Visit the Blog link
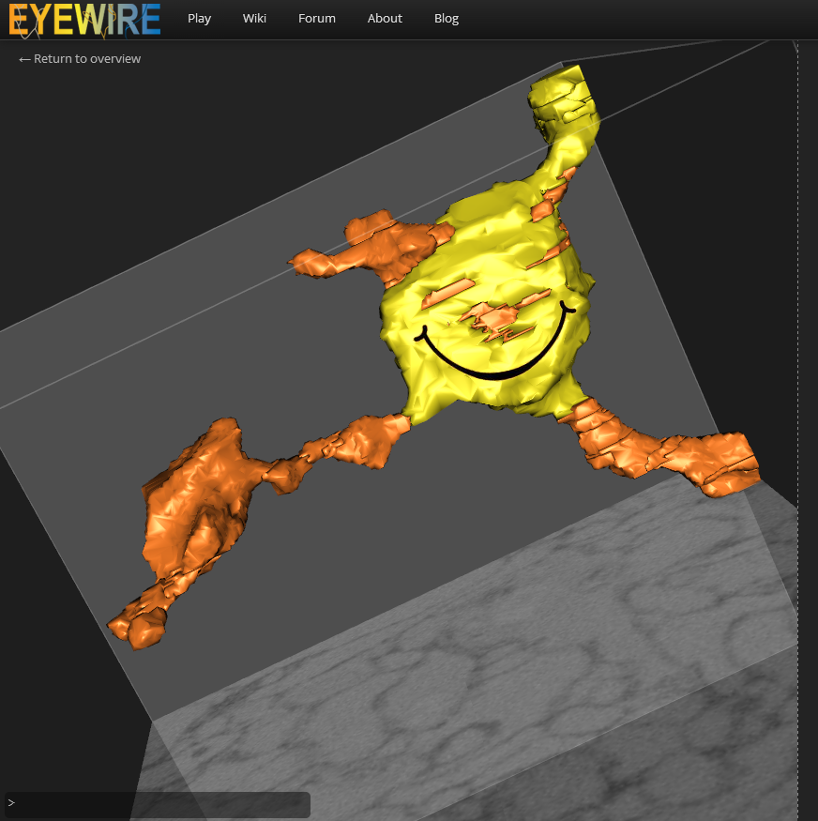 (x=447, y=19)
